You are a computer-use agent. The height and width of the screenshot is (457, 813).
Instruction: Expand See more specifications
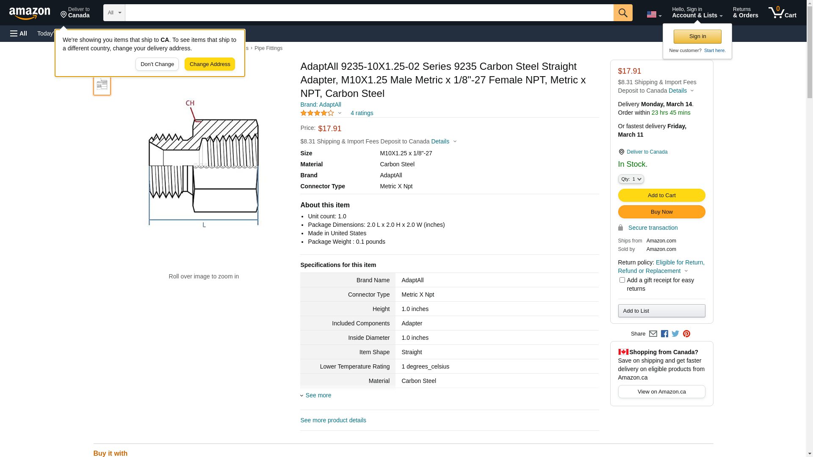tap(318, 395)
